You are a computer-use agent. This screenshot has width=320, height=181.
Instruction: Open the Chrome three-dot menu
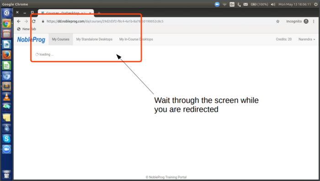point(314,21)
